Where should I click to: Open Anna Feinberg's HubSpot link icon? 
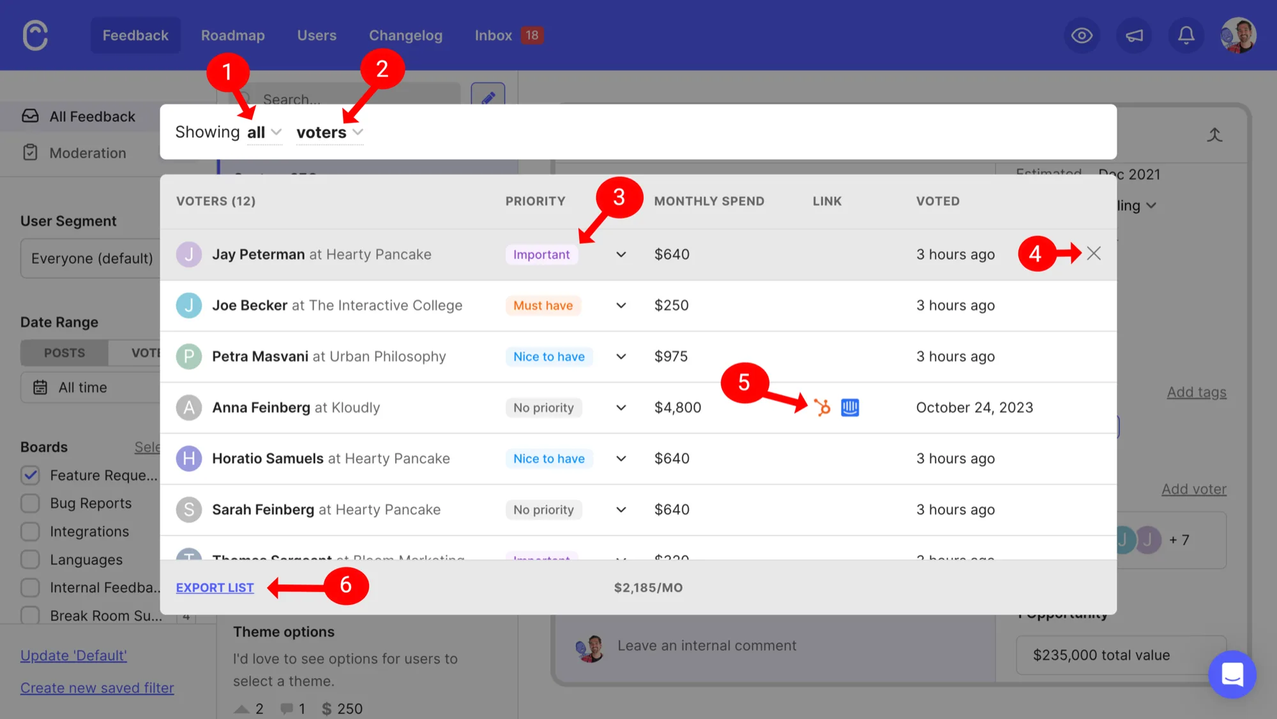pos(822,407)
